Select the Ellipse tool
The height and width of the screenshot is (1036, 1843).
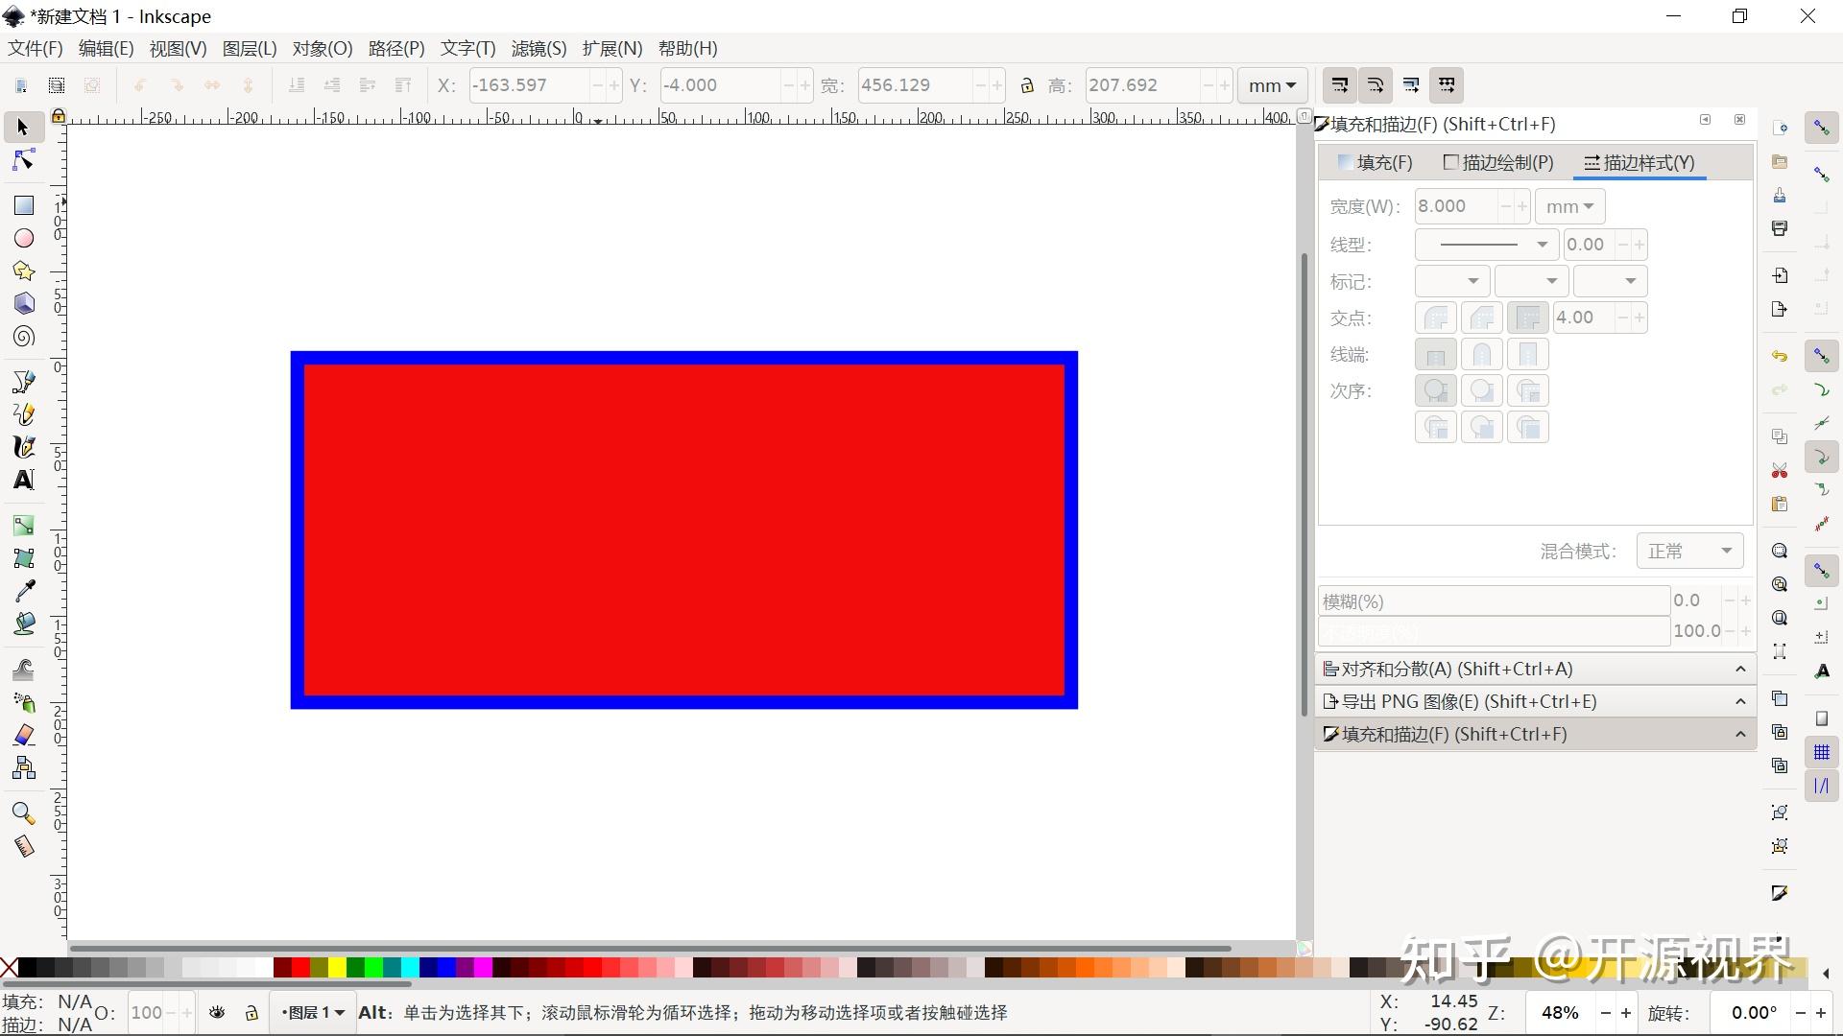[x=23, y=238]
